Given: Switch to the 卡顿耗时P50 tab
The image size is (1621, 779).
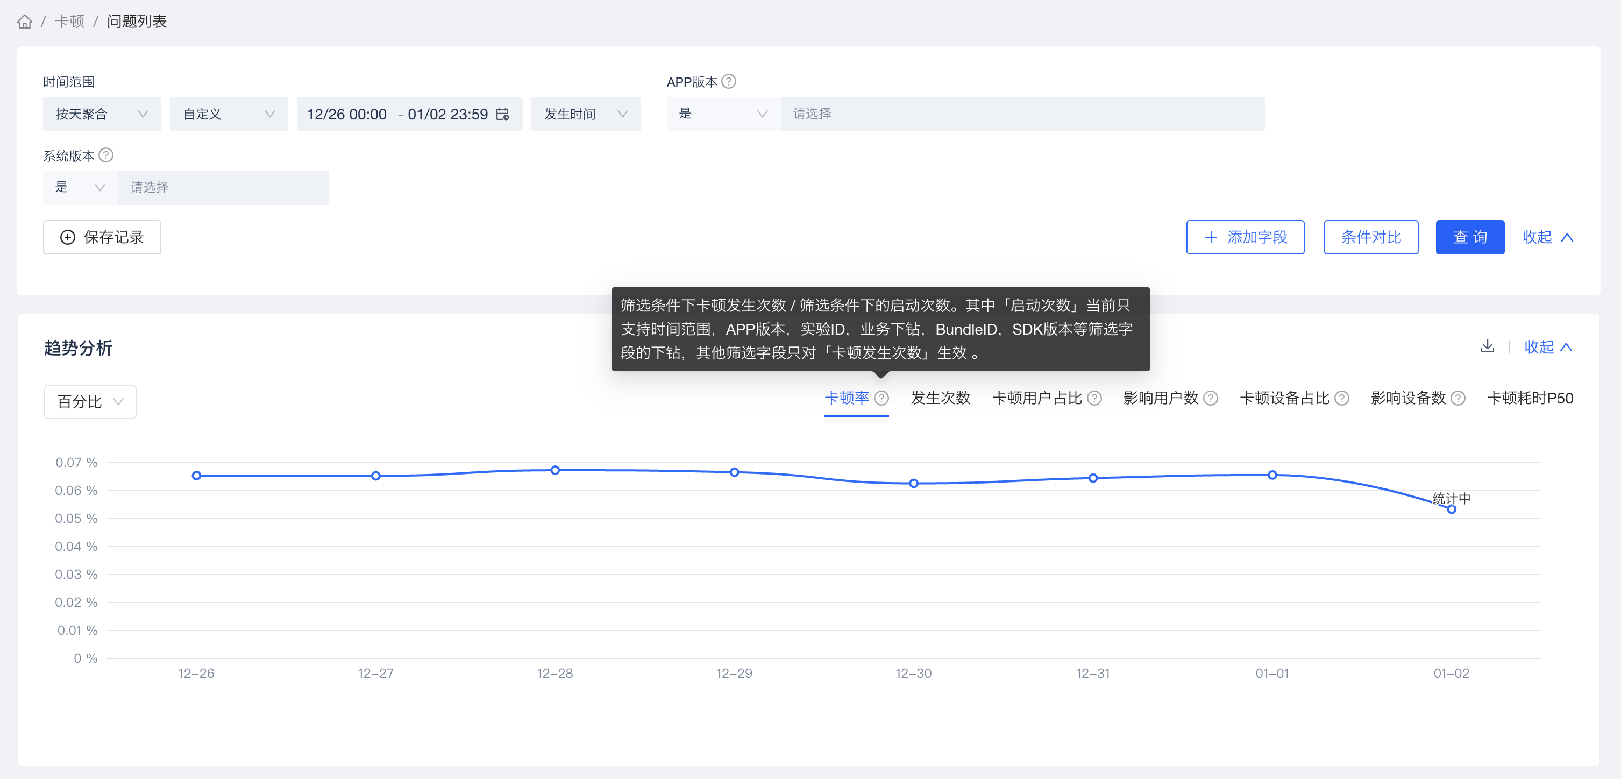Looking at the screenshot, I should click(1530, 398).
